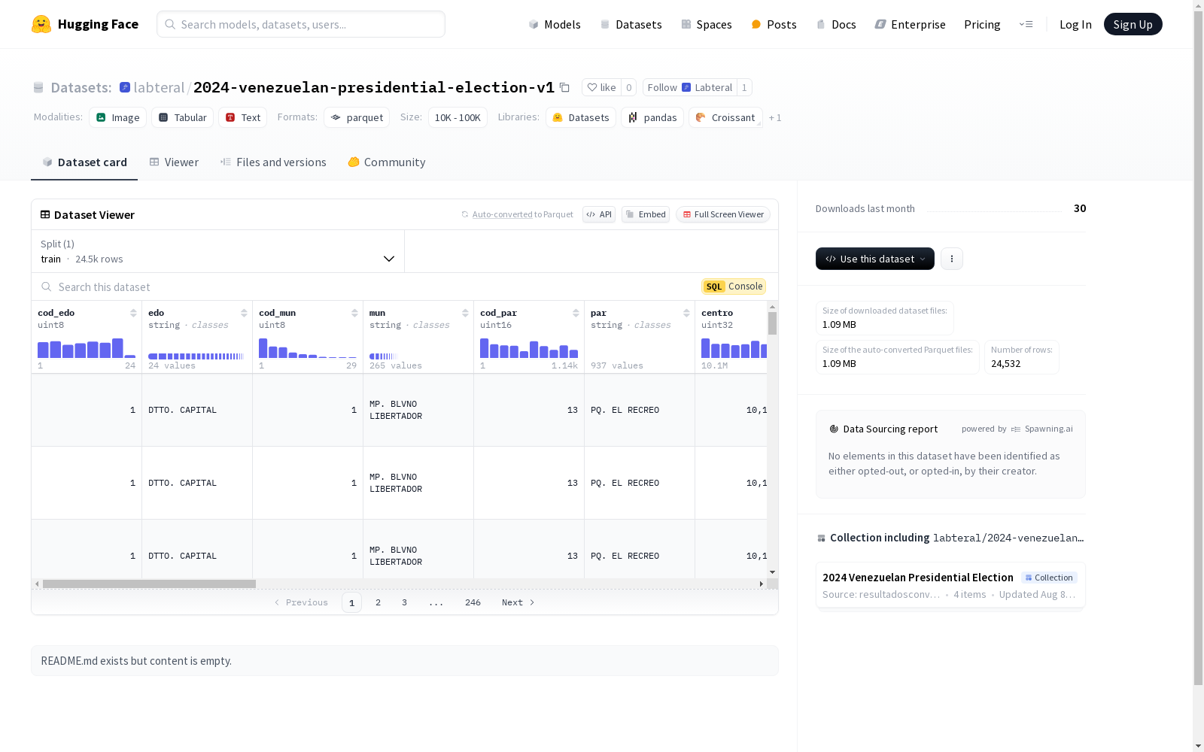The image size is (1204, 752).
Task: Go to page 3 of the table
Action: coord(404,602)
